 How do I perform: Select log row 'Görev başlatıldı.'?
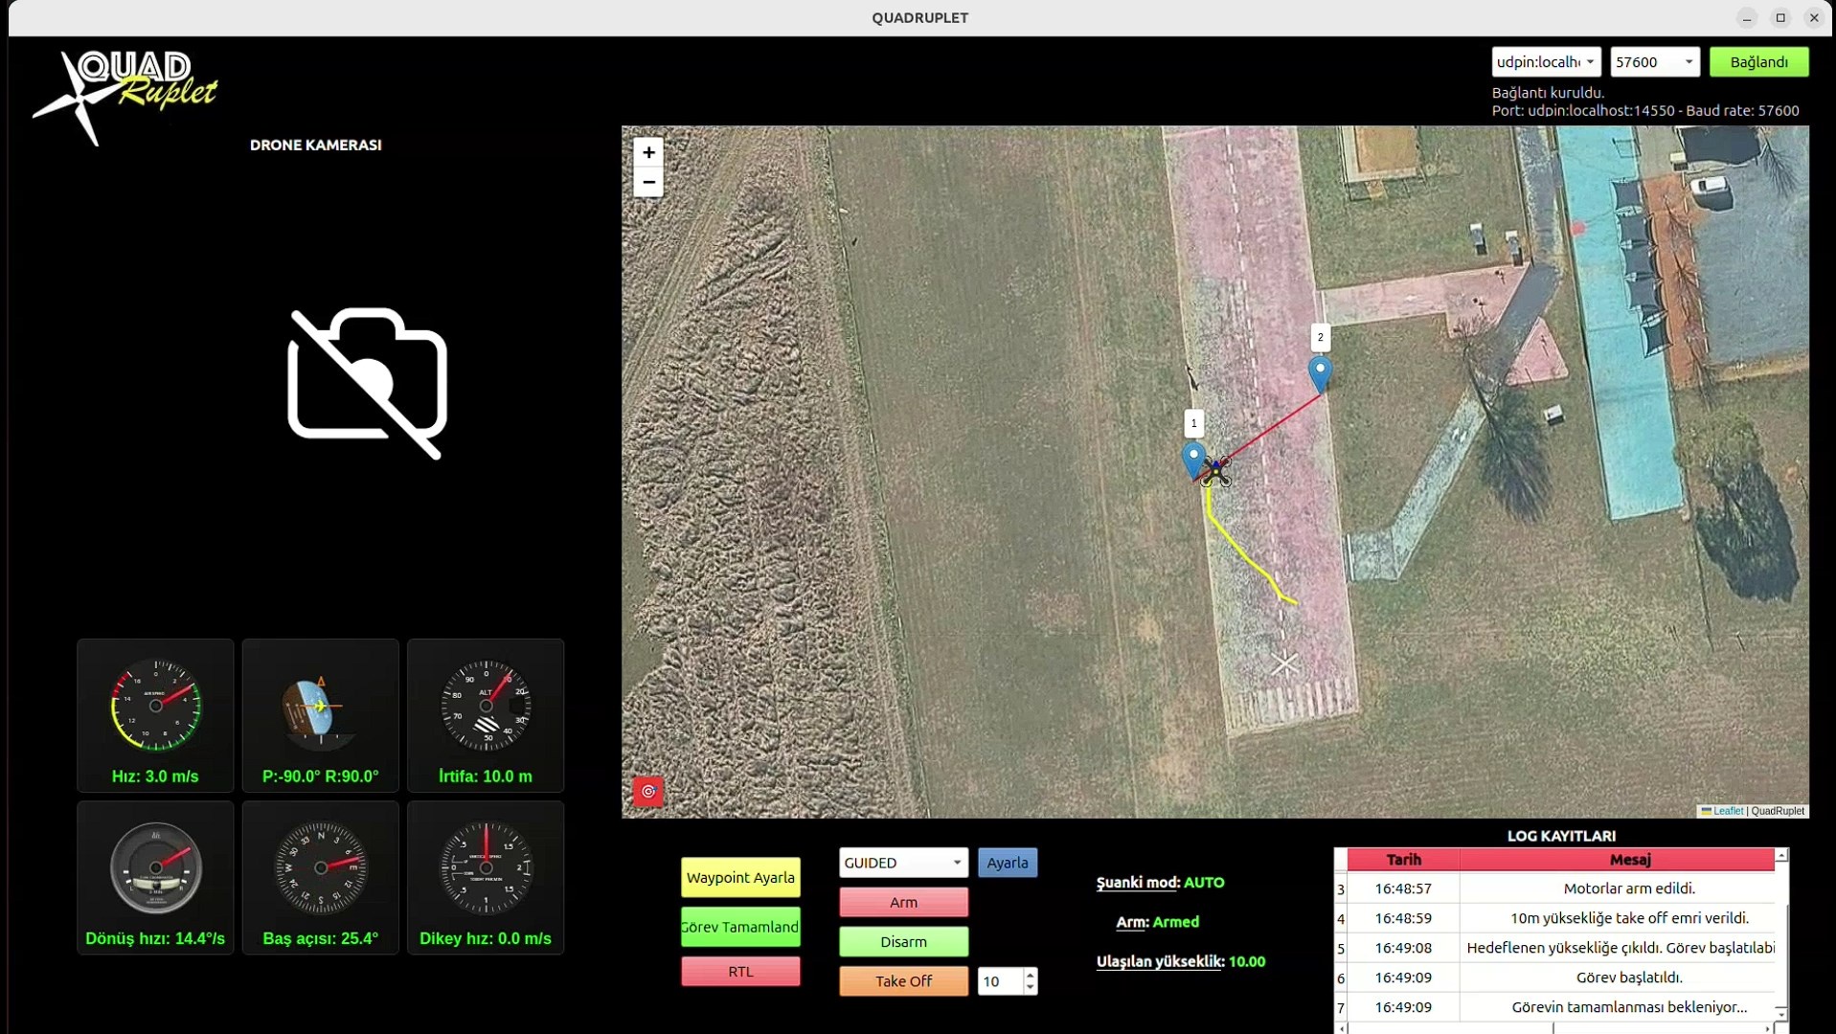tap(1555, 978)
